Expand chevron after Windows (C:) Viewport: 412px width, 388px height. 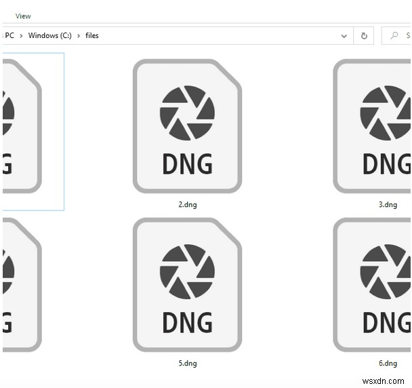tap(79, 36)
